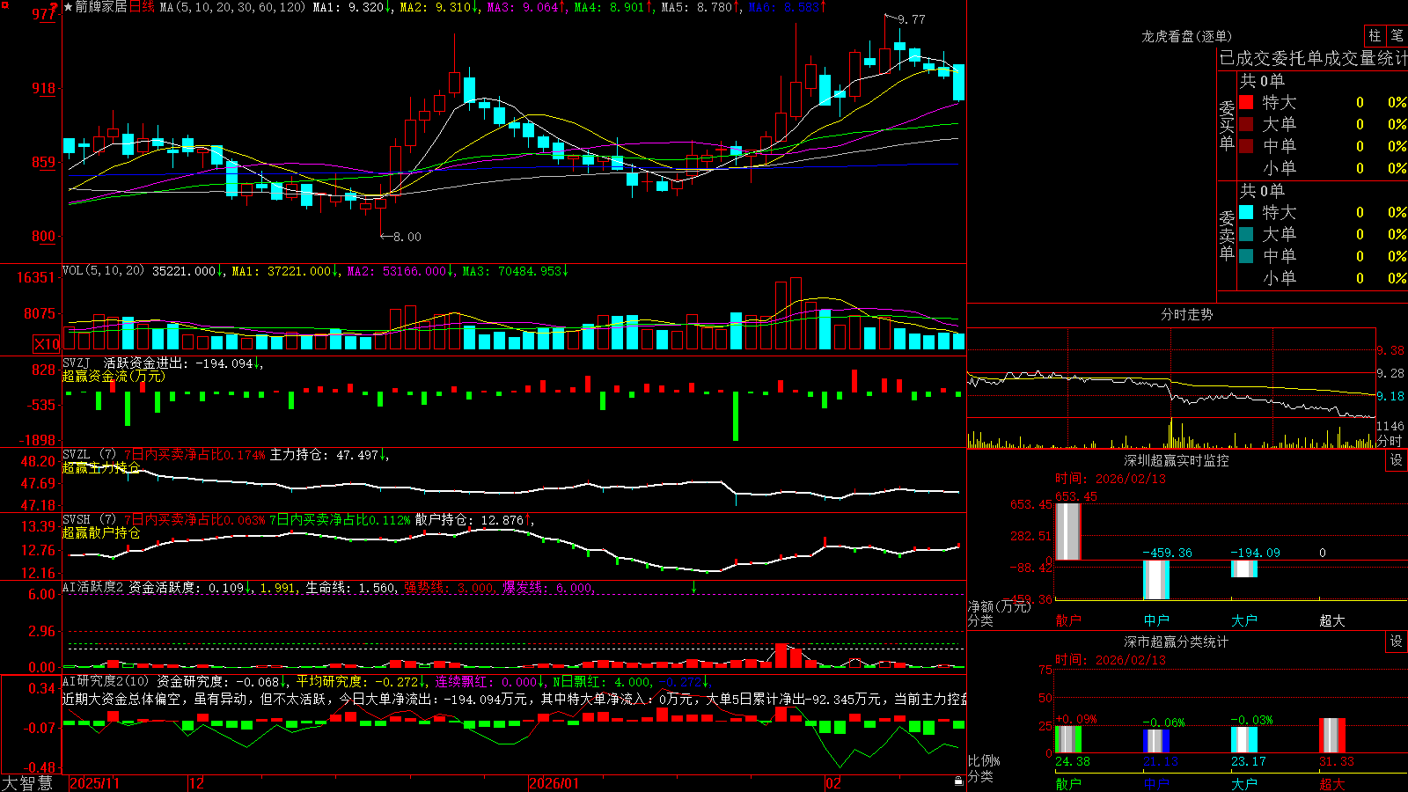Click the 日线 period label

pos(142,7)
